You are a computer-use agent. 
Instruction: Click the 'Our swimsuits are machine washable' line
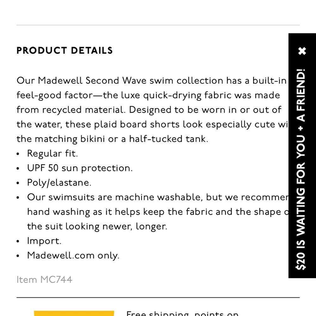[158, 197]
